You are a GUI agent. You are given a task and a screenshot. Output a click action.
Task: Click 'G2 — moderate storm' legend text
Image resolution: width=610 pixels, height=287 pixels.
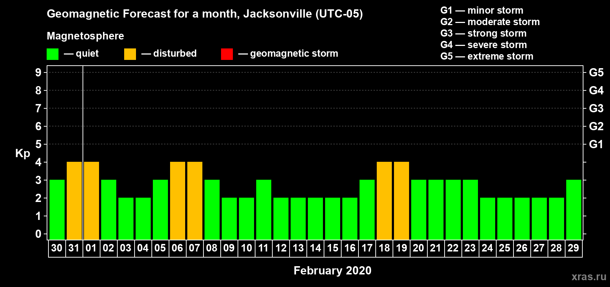tap(490, 22)
